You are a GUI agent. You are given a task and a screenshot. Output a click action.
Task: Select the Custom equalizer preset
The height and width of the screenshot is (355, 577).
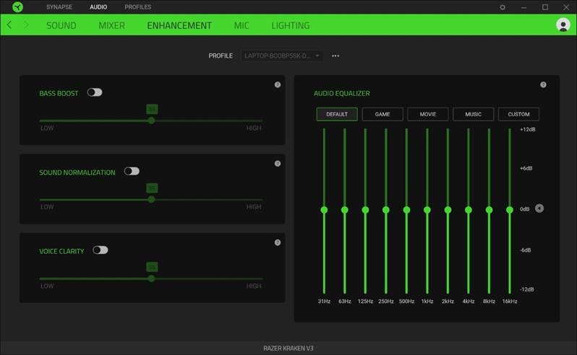(518, 114)
